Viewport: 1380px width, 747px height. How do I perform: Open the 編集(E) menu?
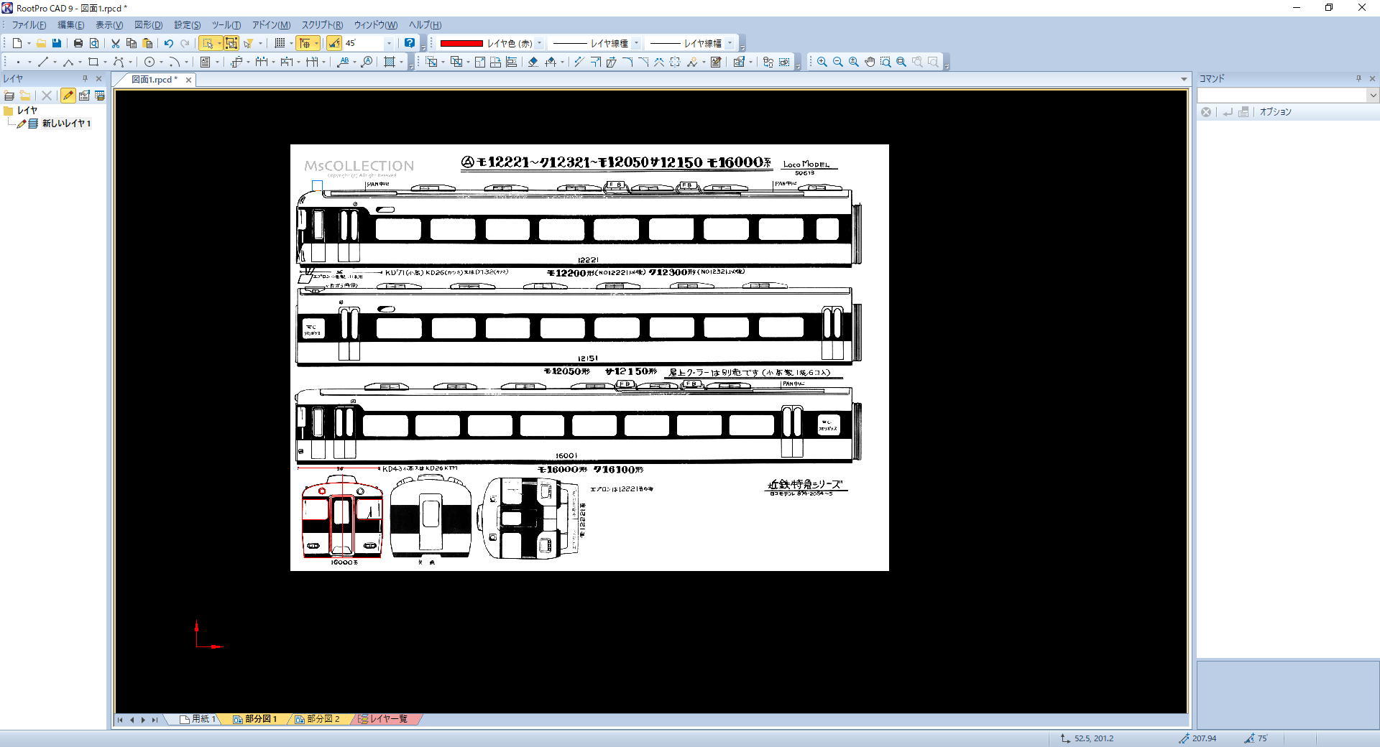click(x=70, y=24)
